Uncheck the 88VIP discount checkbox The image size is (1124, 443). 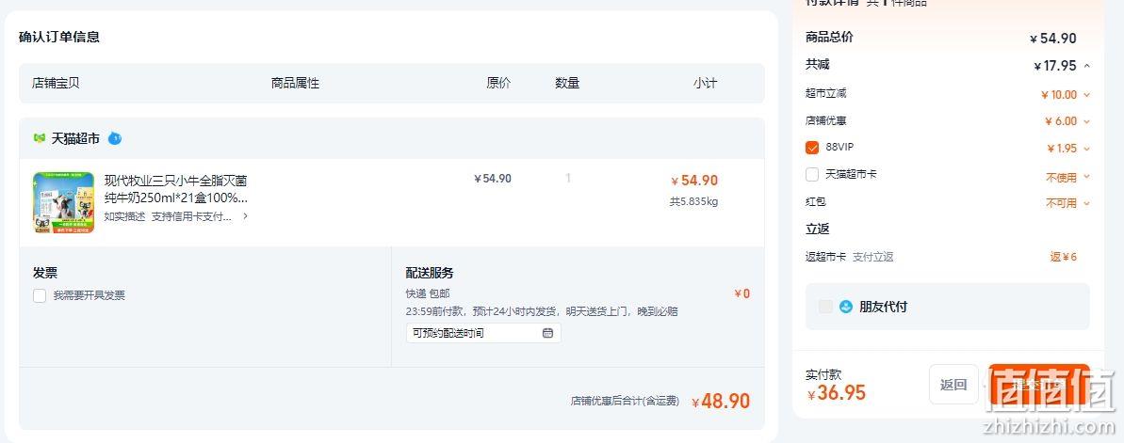pos(812,148)
